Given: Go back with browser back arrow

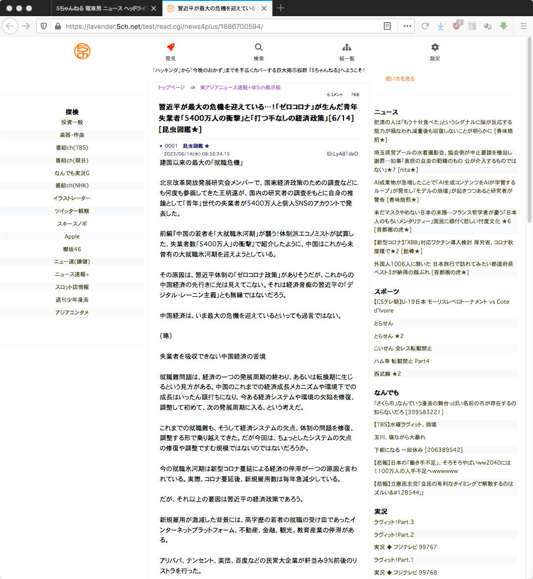Looking at the screenshot, I should pos(10,26).
